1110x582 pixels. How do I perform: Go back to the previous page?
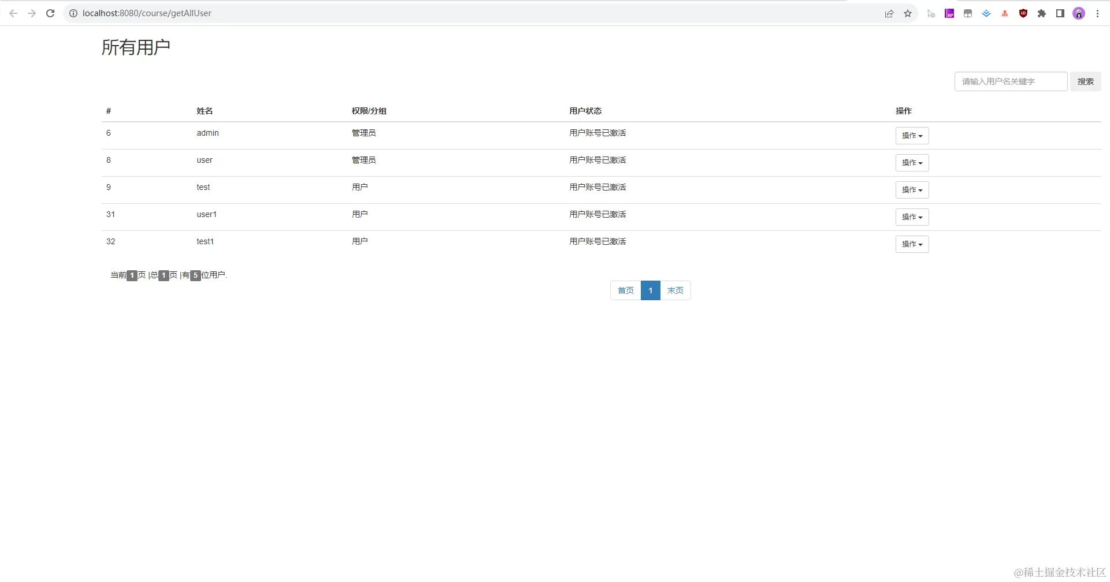[x=13, y=13]
